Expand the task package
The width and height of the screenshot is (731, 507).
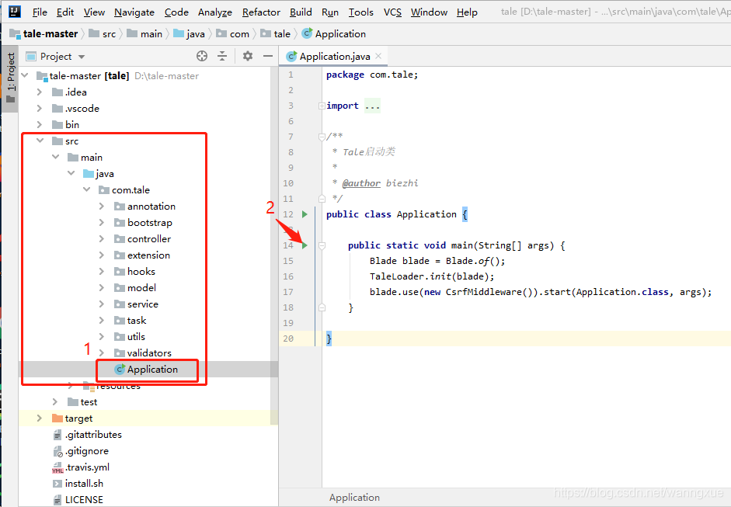click(102, 320)
